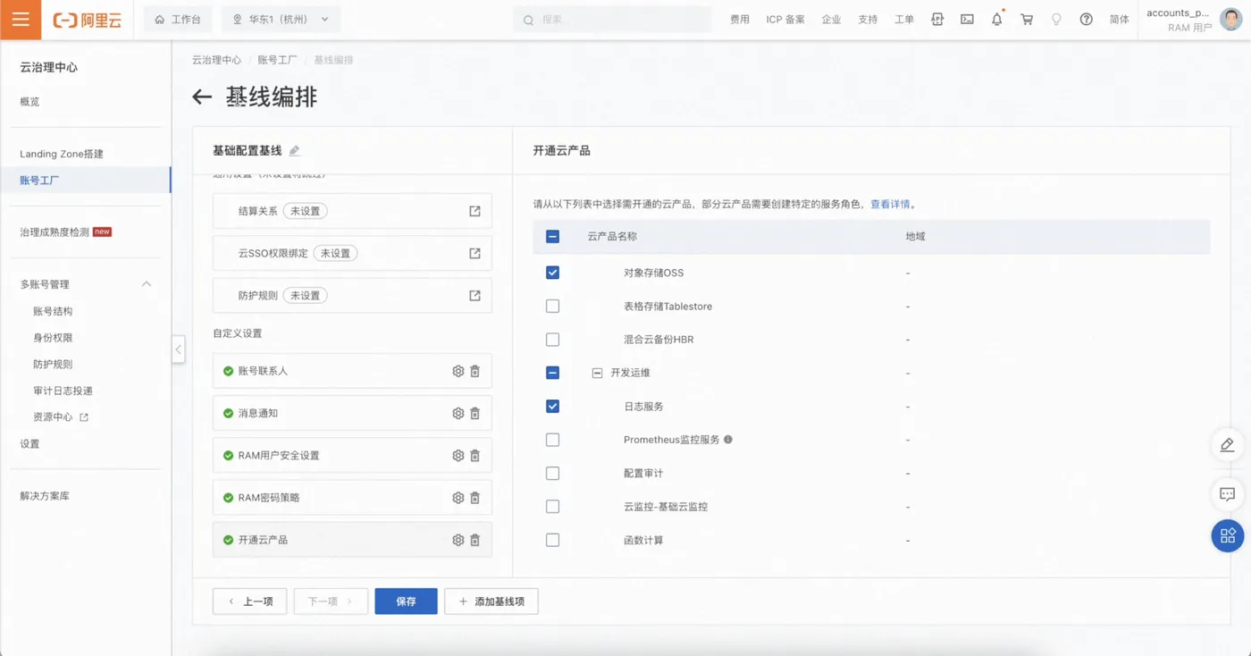The height and width of the screenshot is (656, 1251).
Task: Toggle the select-all header checkbox
Action: [x=552, y=237]
